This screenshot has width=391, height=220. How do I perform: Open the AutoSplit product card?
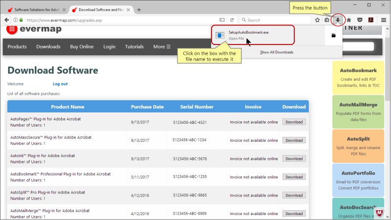click(358, 146)
